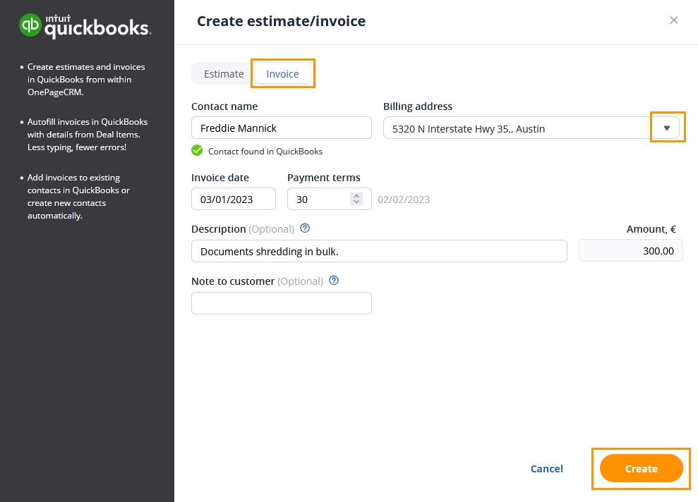Open the Invoice date field

pyautogui.click(x=233, y=200)
